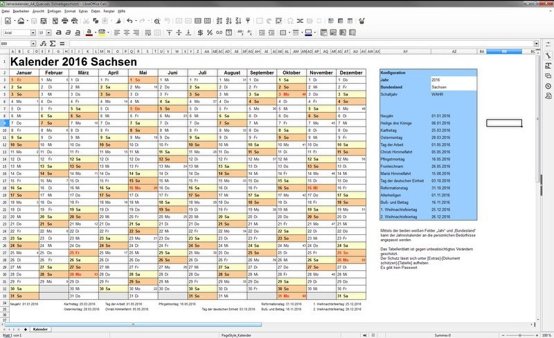Open the font size dropdown

click(x=49, y=32)
